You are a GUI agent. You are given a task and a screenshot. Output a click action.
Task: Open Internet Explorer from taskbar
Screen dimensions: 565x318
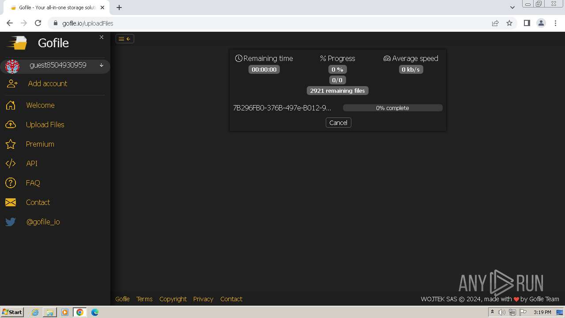click(35, 312)
